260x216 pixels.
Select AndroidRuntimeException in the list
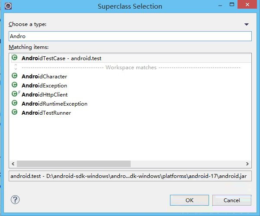pyautogui.click(x=55, y=104)
